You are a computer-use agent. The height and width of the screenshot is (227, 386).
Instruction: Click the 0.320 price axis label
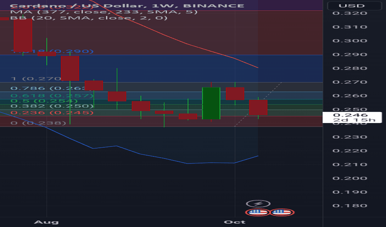[x=350, y=13]
